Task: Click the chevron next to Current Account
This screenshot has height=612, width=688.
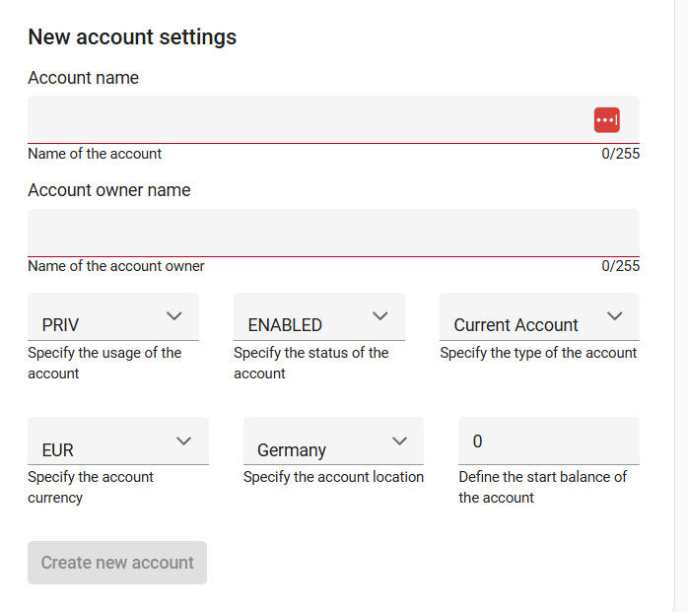Action: click(x=615, y=316)
